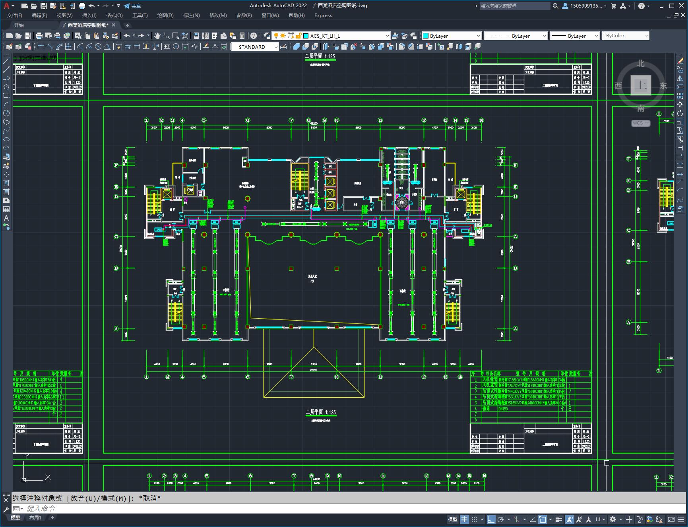Open the Express menu
Viewport: 688px width, 527px height.
[x=323, y=15]
